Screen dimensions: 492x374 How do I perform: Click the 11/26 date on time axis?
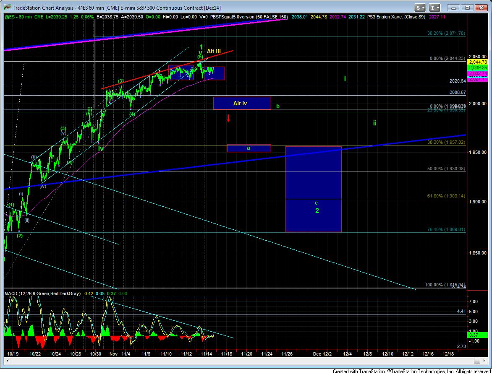point(287,354)
